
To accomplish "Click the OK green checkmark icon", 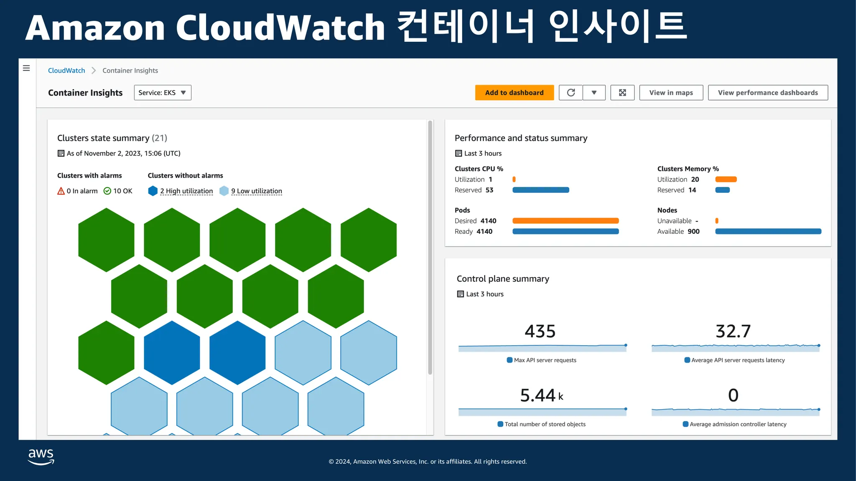I will coord(107,191).
